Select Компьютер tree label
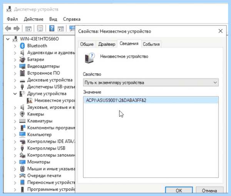231x196 pixels. tap(40, 134)
